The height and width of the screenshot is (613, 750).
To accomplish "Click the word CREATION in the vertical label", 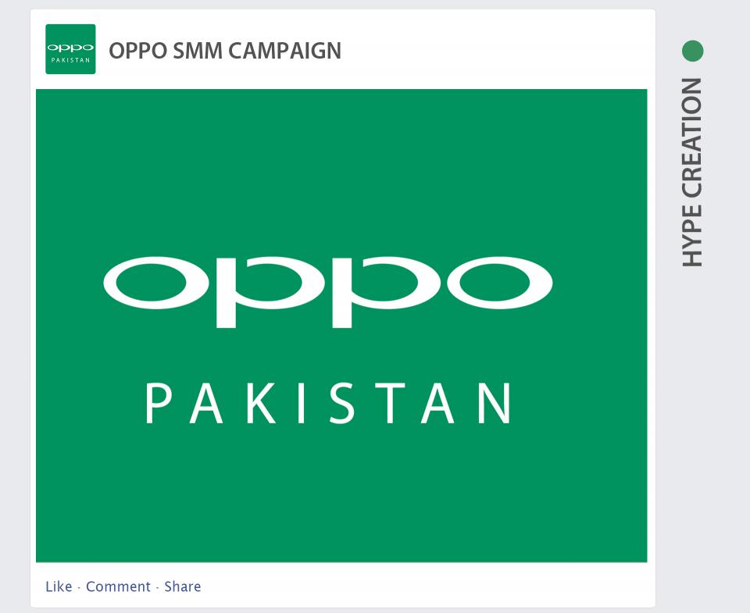I will (x=692, y=137).
